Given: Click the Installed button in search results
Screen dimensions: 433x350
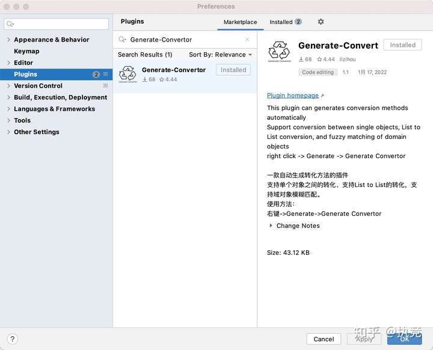Looking at the screenshot, I should [233, 70].
